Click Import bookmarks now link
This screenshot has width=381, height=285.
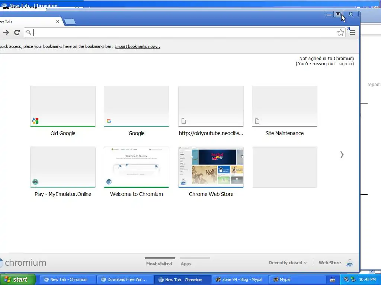pos(138,46)
